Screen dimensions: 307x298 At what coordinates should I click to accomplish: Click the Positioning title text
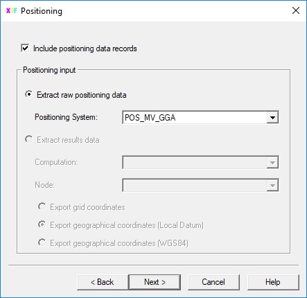pos(42,11)
